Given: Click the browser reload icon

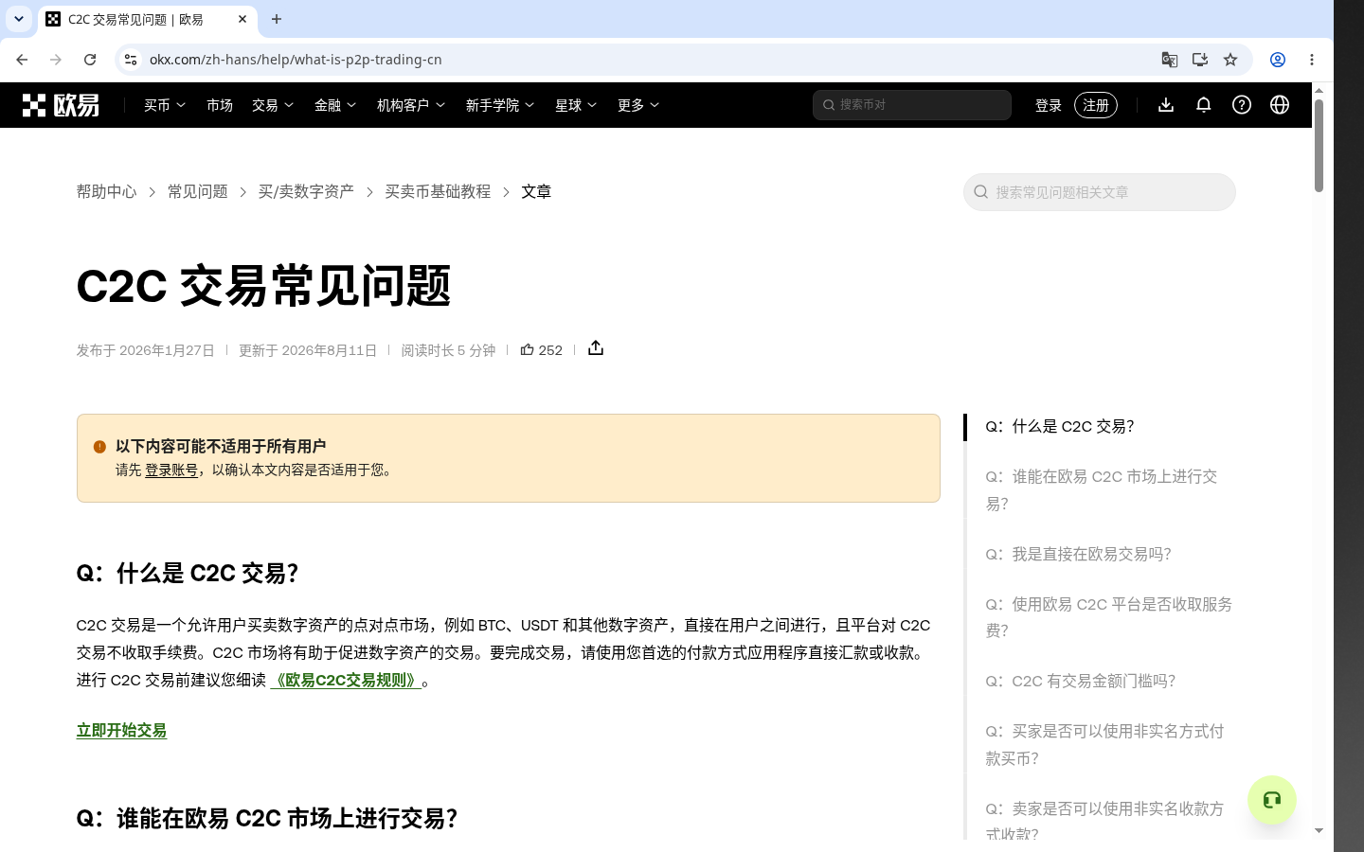Looking at the screenshot, I should (90, 60).
